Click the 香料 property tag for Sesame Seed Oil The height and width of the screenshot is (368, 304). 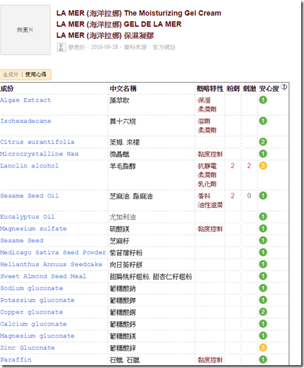[204, 196]
